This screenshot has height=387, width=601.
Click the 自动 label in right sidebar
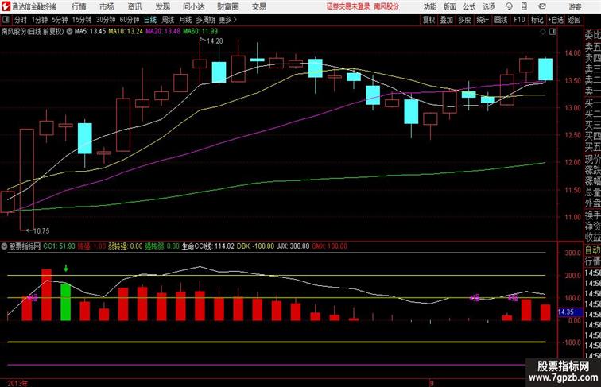point(592,250)
